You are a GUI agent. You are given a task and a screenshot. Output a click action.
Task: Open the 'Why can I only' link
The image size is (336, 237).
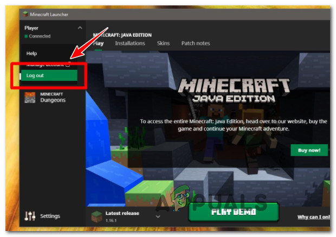[x=314, y=217]
